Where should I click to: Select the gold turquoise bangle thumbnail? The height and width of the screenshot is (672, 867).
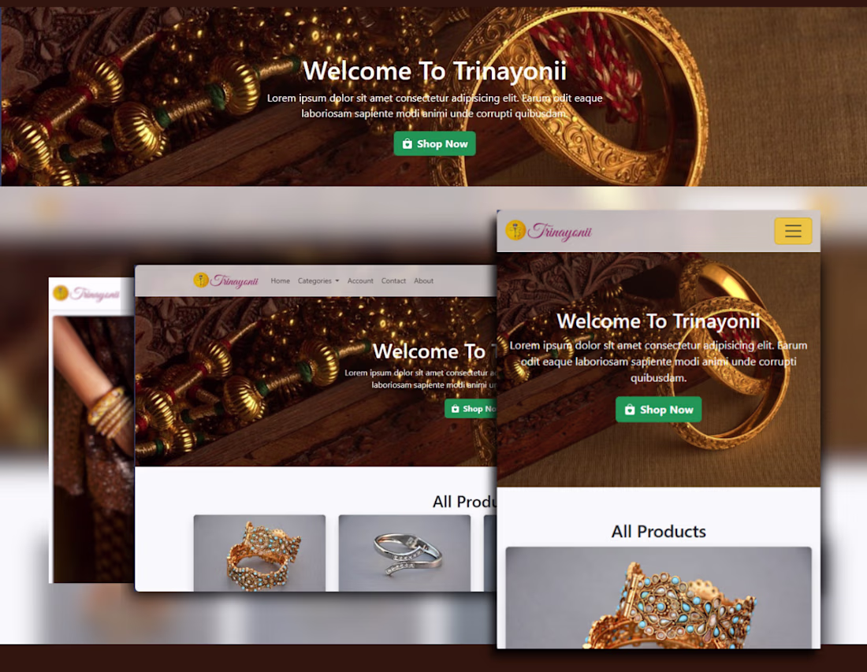(259, 553)
